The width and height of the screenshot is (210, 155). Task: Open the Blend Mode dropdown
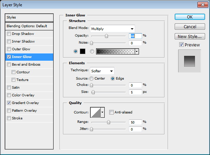pos(112,29)
